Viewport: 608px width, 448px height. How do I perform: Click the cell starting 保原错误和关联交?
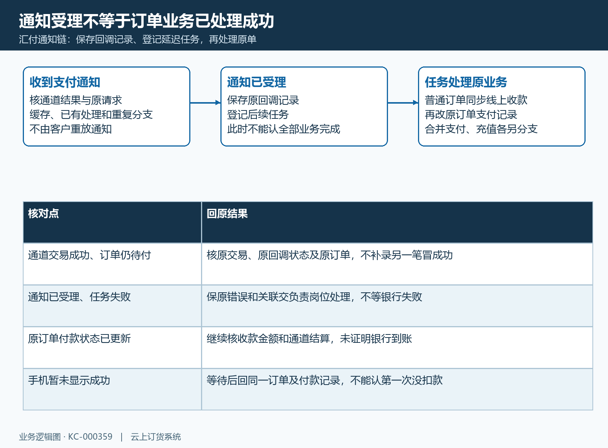click(x=397, y=306)
